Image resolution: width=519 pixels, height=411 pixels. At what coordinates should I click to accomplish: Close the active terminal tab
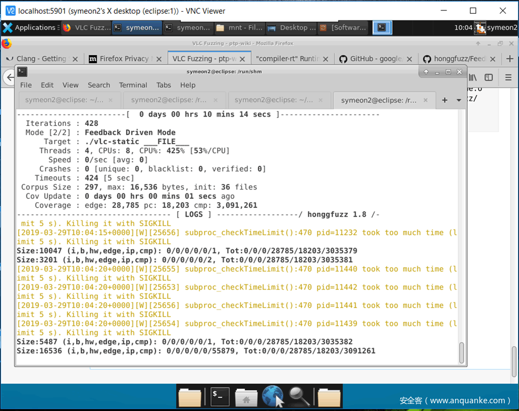pos(425,100)
